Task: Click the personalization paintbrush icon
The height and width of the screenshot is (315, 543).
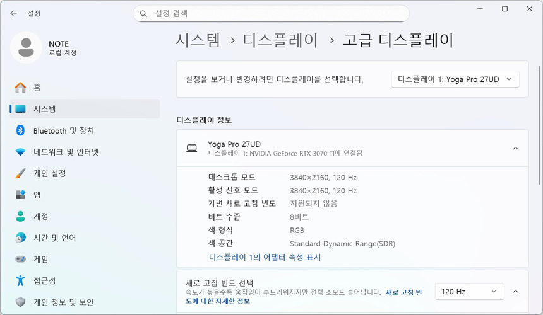Action: click(x=21, y=173)
